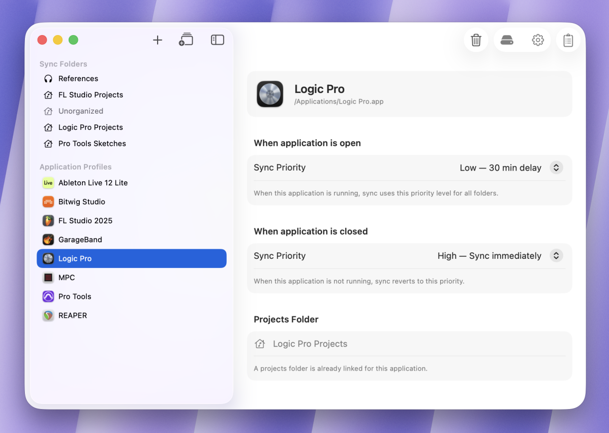
Task: Click the plus add button in sidebar toolbar
Action: (x=157, y=40)
